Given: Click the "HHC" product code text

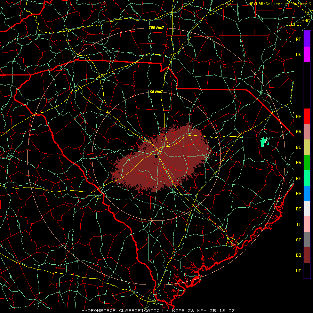Looking at the screenshot, I should [x=305, y=21].
